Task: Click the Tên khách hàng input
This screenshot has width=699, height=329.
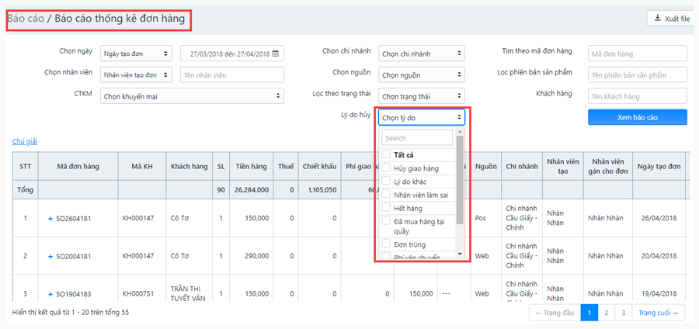Action: click(638, 95)
